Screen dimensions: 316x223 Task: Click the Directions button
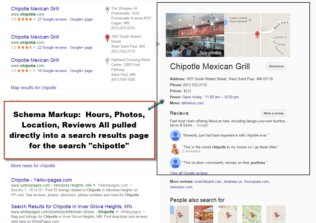pos(276,66)
